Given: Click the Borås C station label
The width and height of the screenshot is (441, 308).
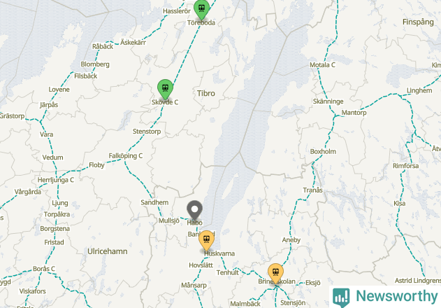Looking at the screenshot, I should [x=44, y=269].
